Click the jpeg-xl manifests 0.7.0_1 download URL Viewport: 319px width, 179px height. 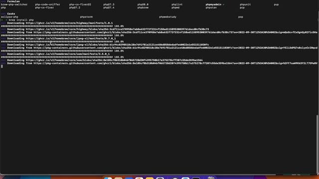tap(71, 39)
